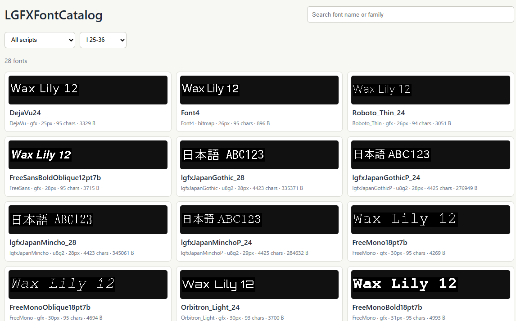Select the FreeSansBoldOblique12pt7b font name

click(x=55, y=177)
